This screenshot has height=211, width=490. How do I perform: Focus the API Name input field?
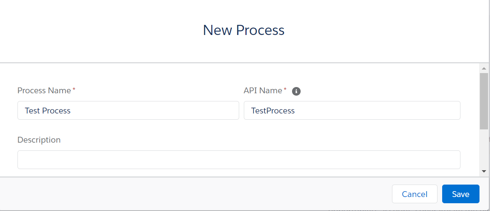(x=352, y=110)
